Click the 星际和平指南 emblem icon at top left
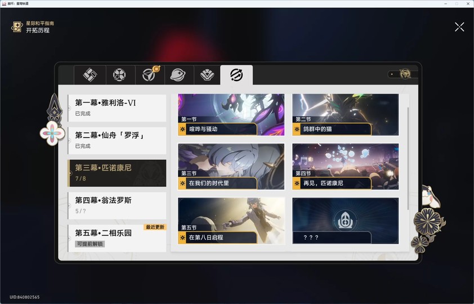Screen dimensions: 474x304 [x=17, y=26]
